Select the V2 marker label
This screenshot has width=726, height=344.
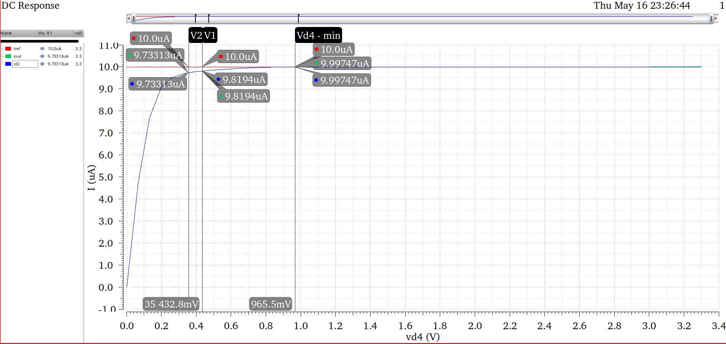coord(196,35)
